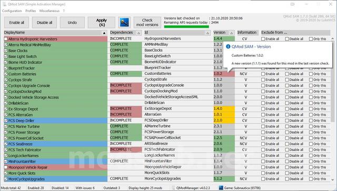Image resolution: width=337 pixels, height=191 pixels.
Task: Click the info icon in Version tooltip
Action: [228, 47]
